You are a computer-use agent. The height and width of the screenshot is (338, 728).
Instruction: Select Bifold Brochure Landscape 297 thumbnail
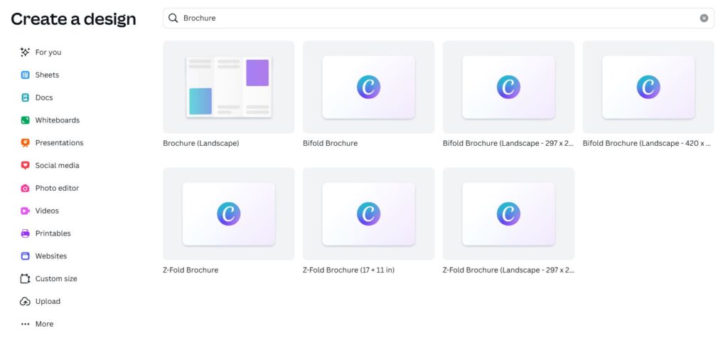[x=508, y=87]
